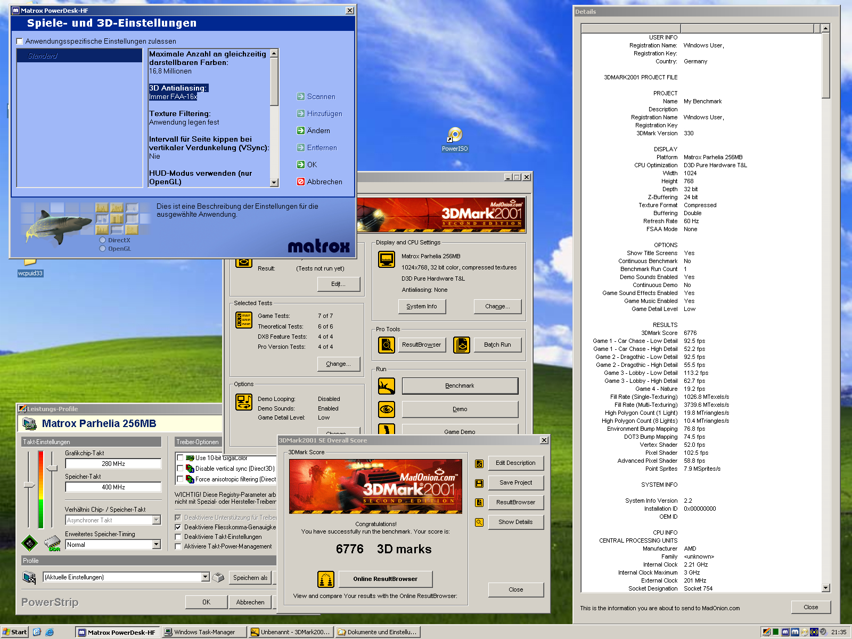Click the profile monitor icon in PowerStrip
The width and height of the screenshot is (852, 639).
[29, 577]
